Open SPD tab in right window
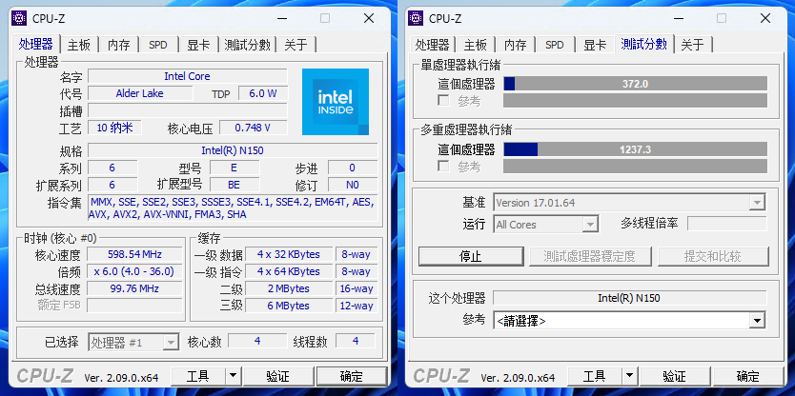 pos(554,45)
